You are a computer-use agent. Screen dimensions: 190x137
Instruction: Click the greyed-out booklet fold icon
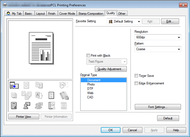pyautogui.click(x=63, y=85)
